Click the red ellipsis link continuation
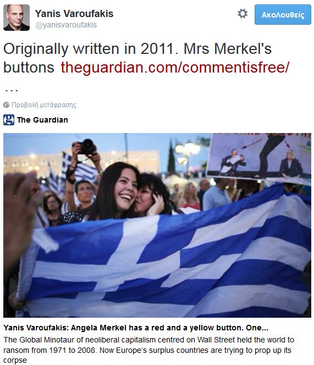 pos(12,90)
